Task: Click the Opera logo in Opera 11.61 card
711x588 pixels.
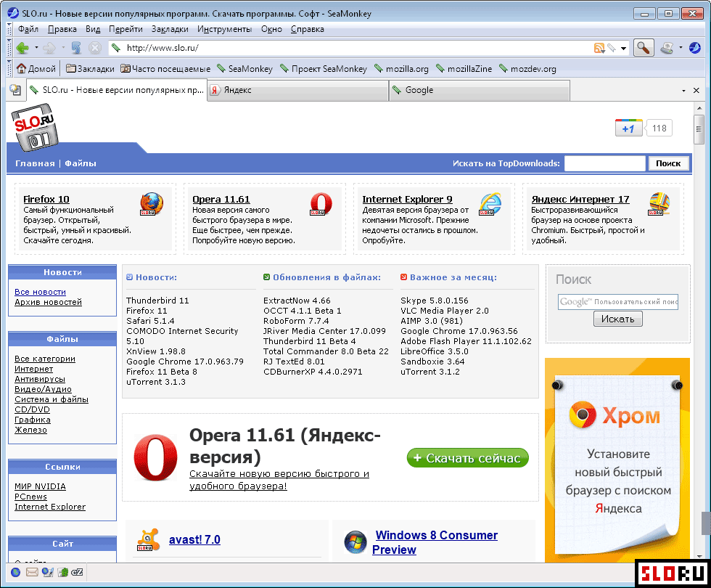Action: [x=321, y=204]
